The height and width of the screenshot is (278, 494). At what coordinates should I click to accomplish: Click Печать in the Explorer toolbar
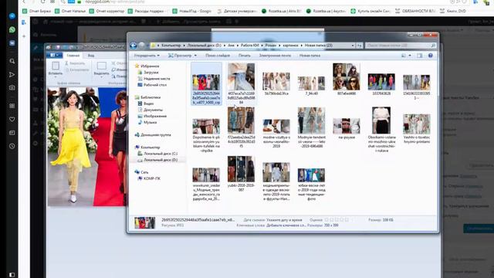click(x=245, y=56)
